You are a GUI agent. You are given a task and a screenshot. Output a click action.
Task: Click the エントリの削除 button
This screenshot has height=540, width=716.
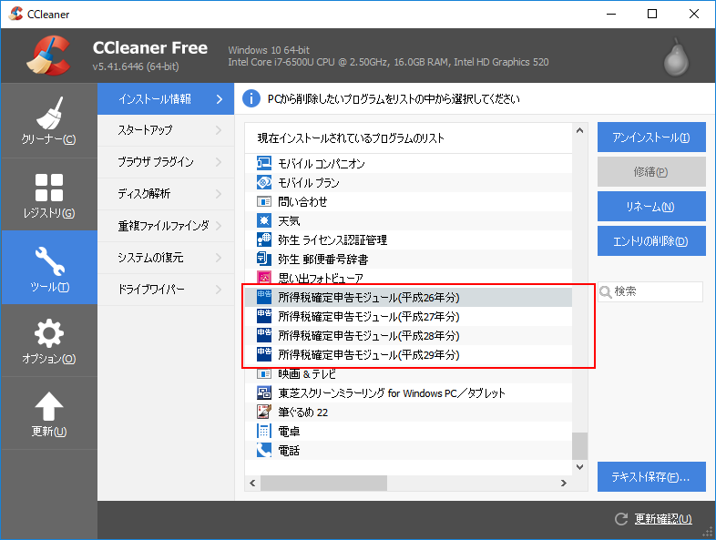click(x=651, y=241)
